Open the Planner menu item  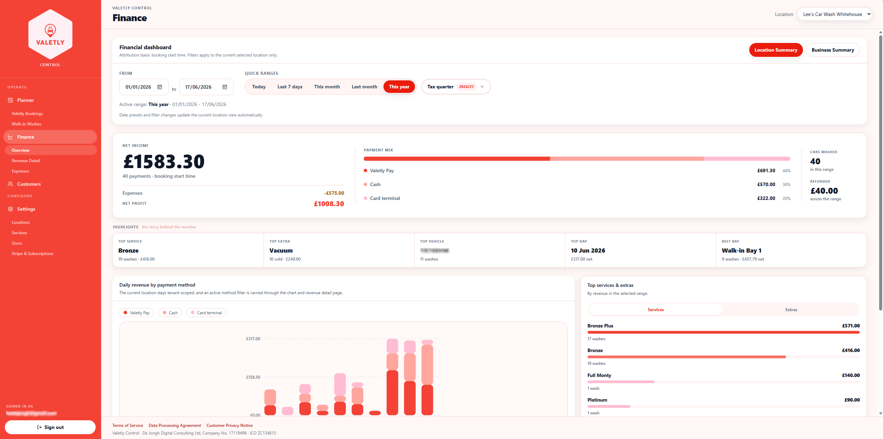point(50,100)
